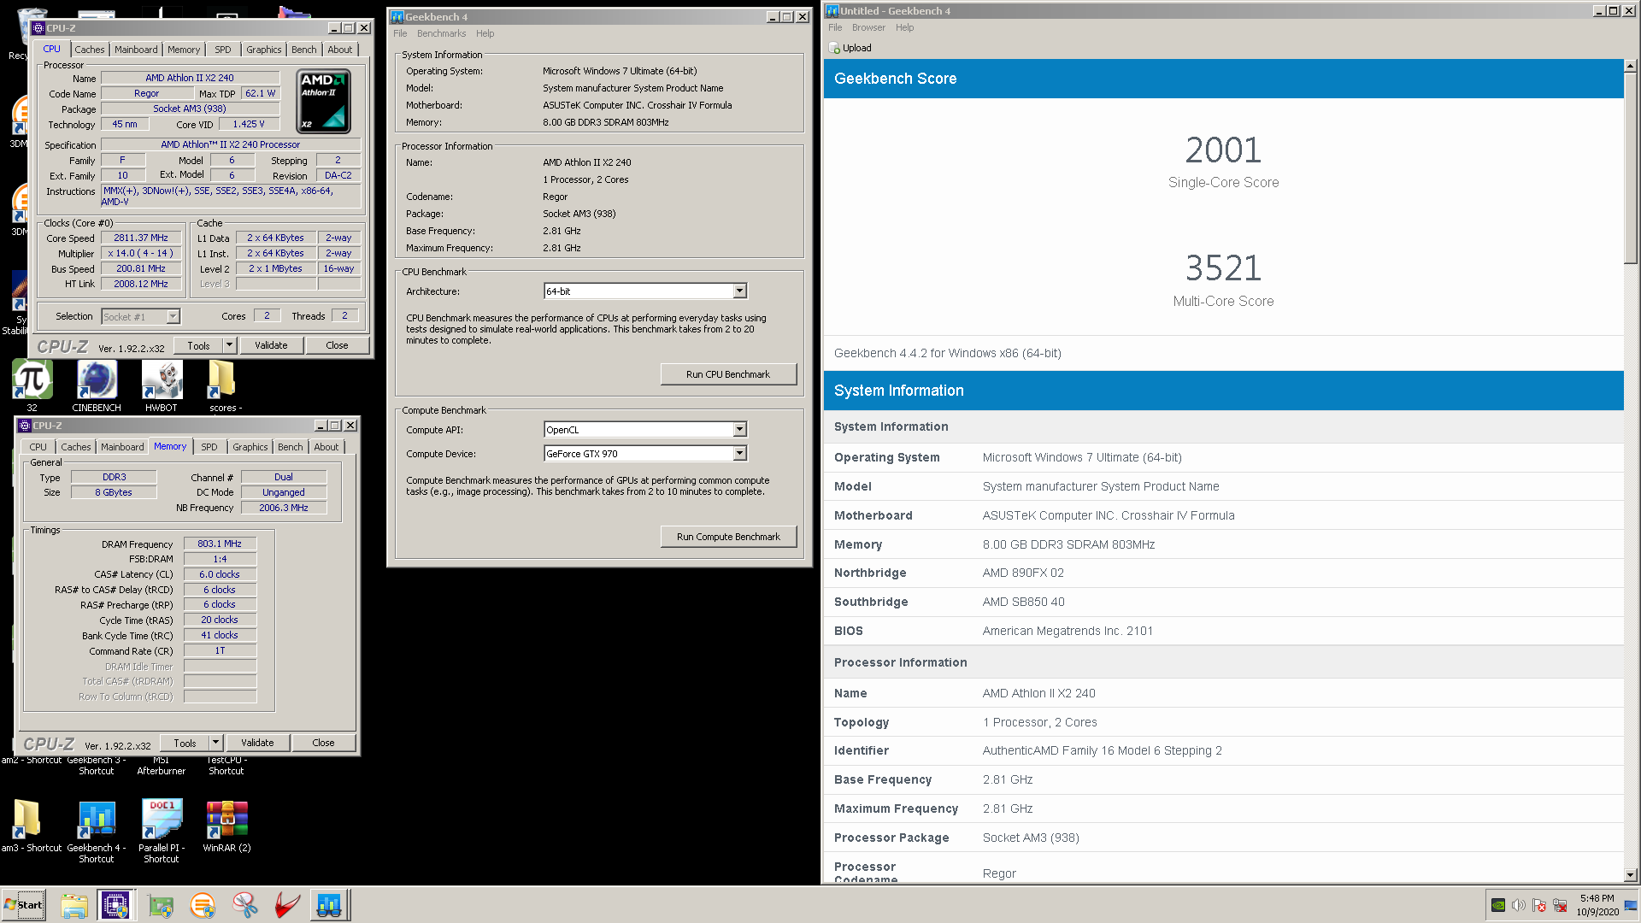The width and height of the screenshot is (1641, 923).
Task: Click Validate in the bottom CPU-Z window
Action: (257, 743)
